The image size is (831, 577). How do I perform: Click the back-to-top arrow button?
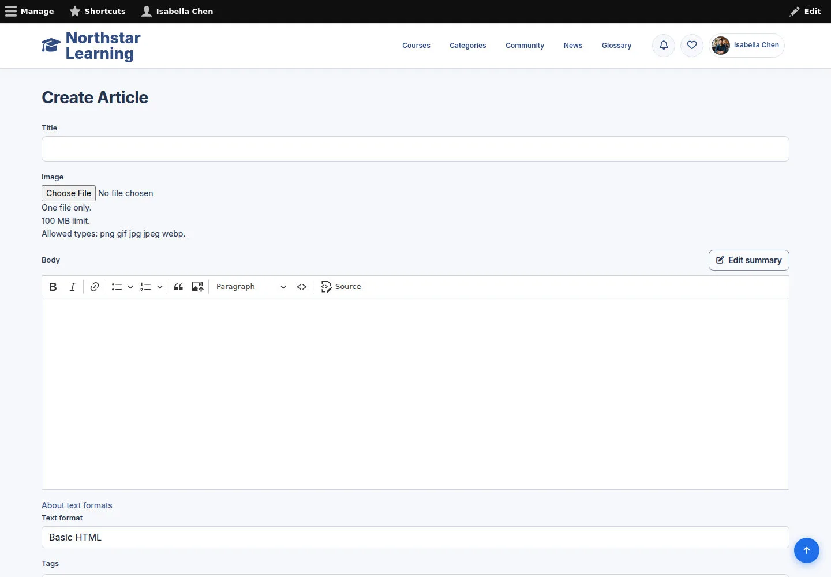point(807,550)
